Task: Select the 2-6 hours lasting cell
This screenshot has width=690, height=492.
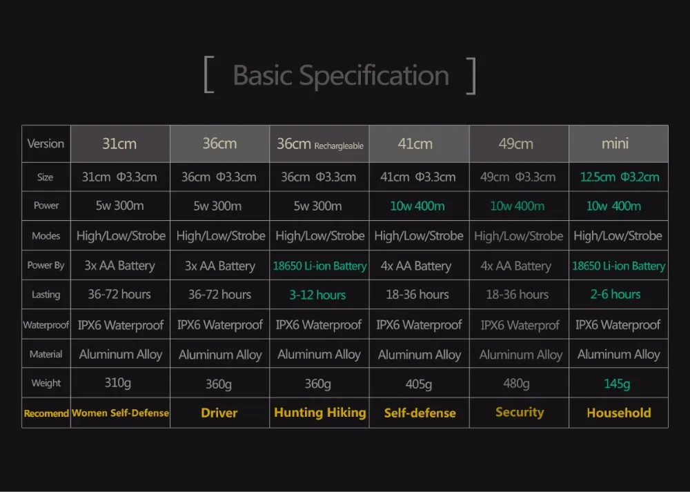Action: pos(618,295)
